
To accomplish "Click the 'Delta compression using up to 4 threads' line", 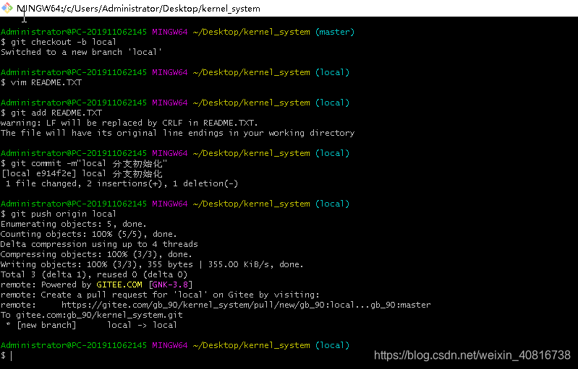I will pyautogui.click(x=99, y=244).
